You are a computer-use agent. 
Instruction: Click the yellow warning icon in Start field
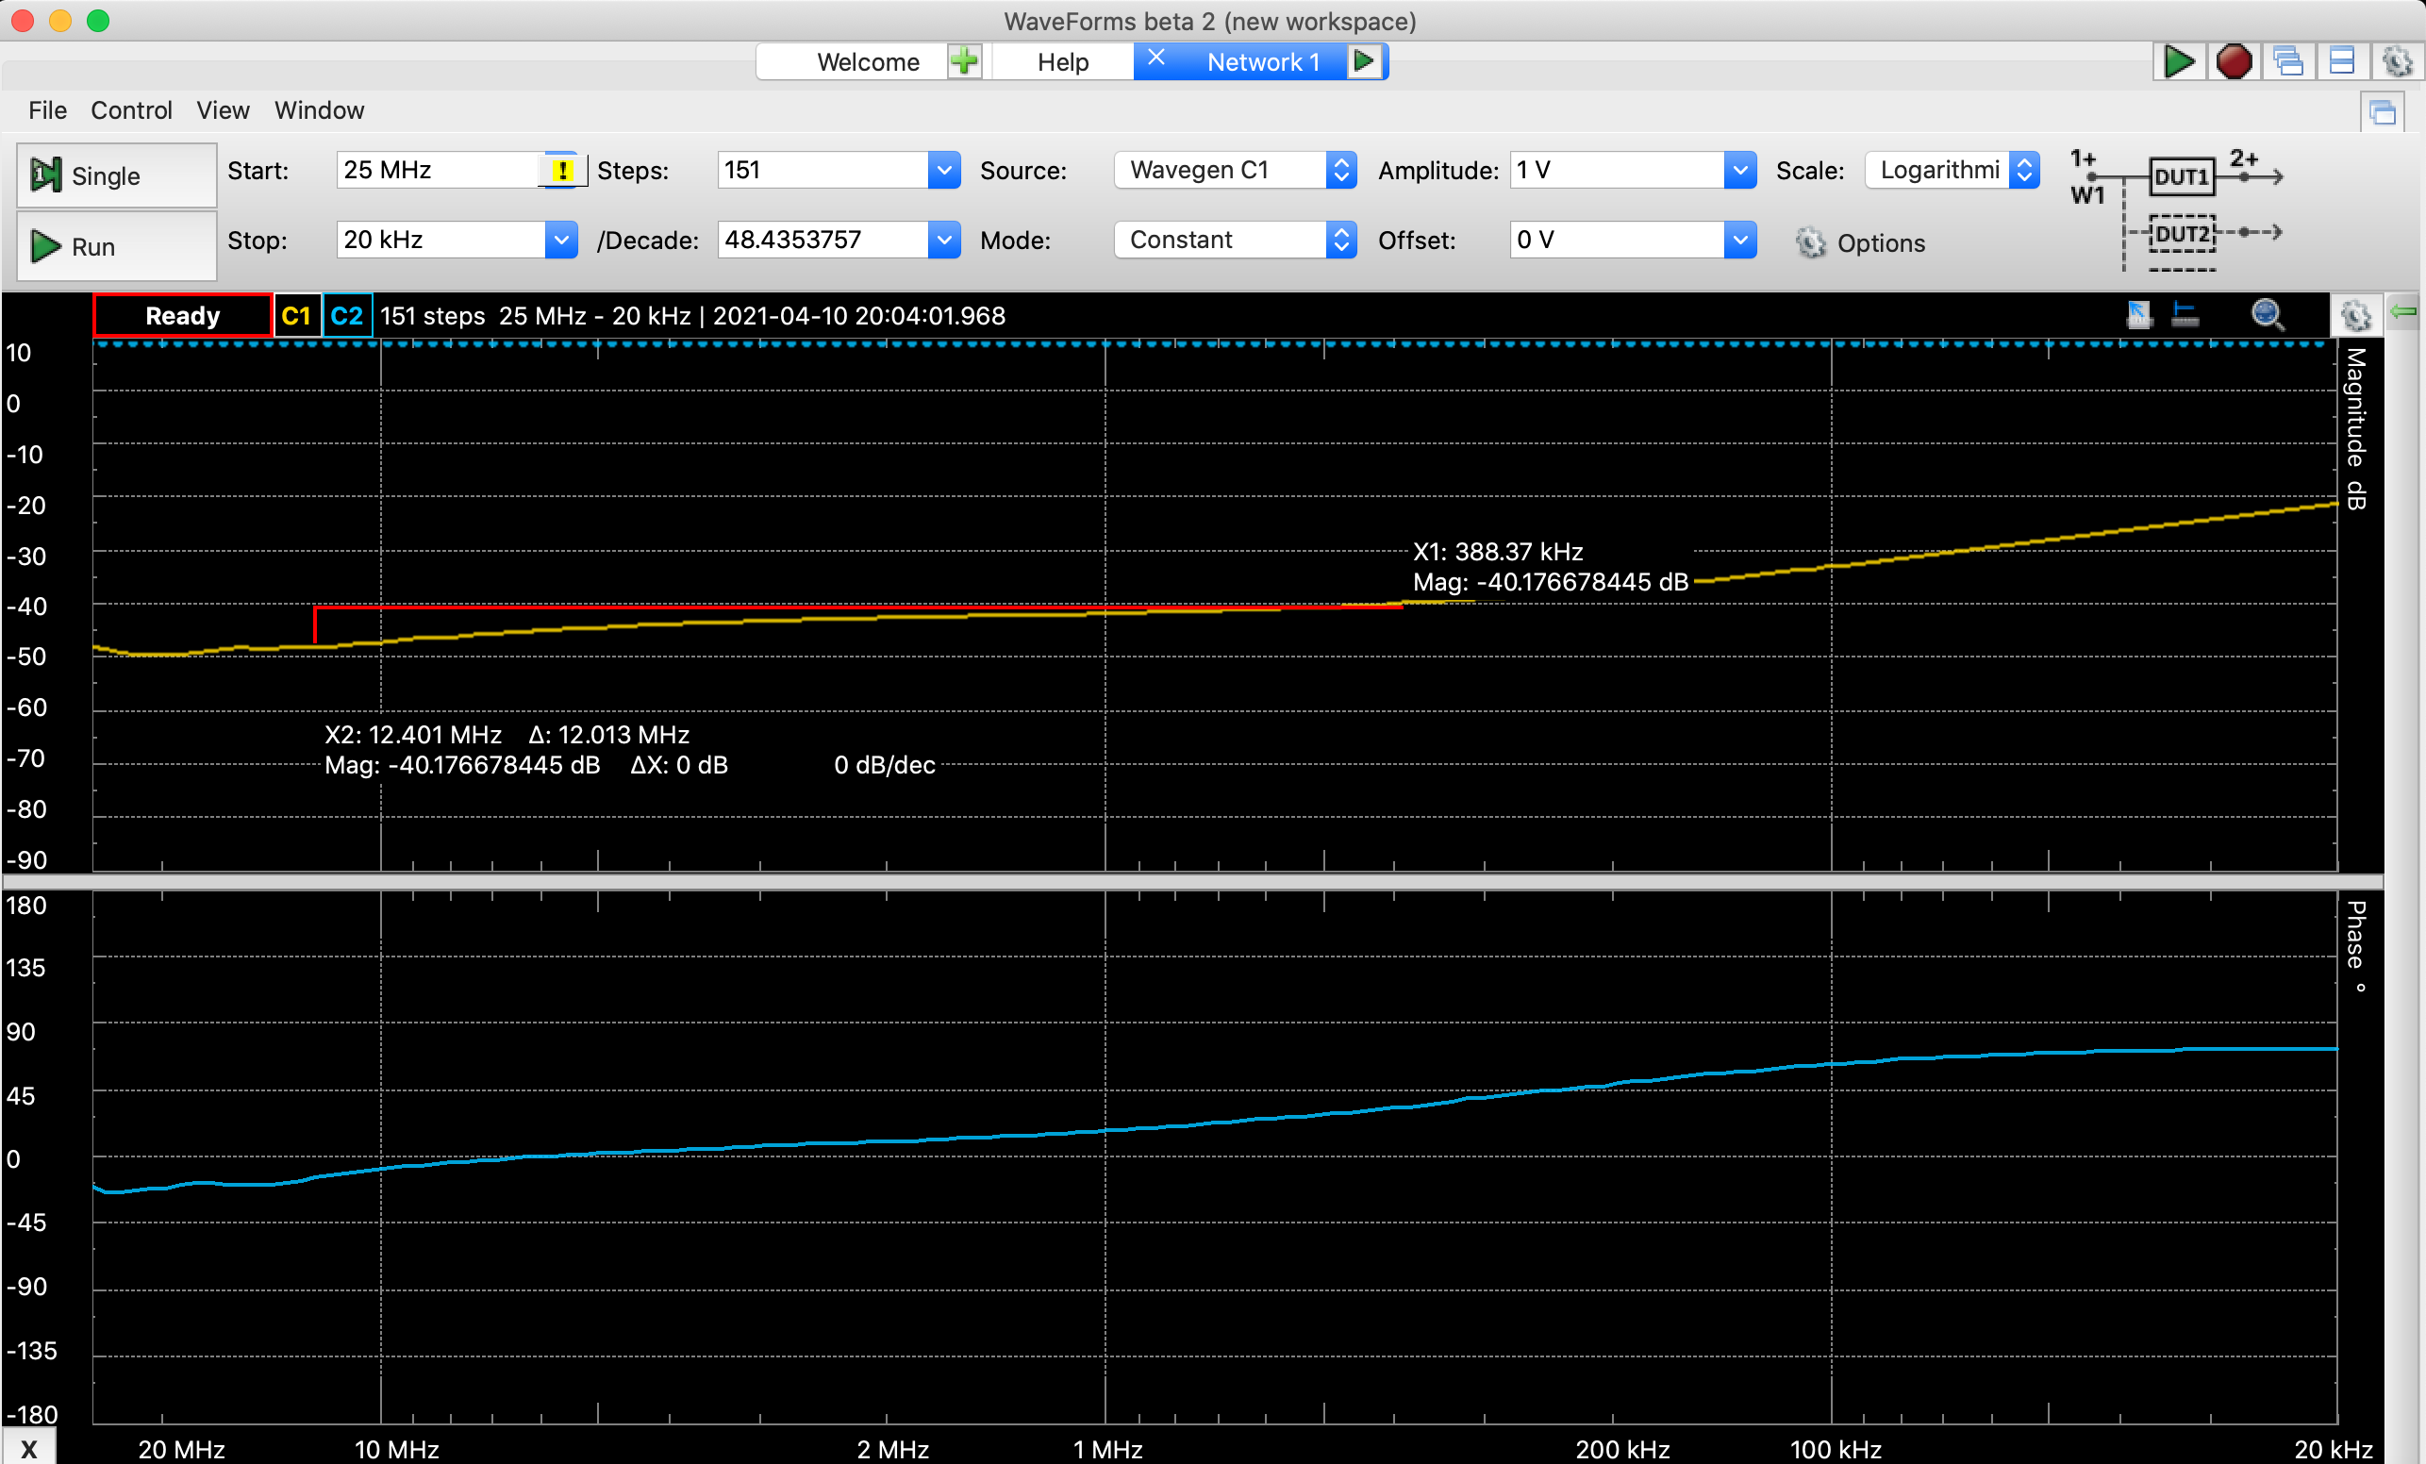coord(562,171)
